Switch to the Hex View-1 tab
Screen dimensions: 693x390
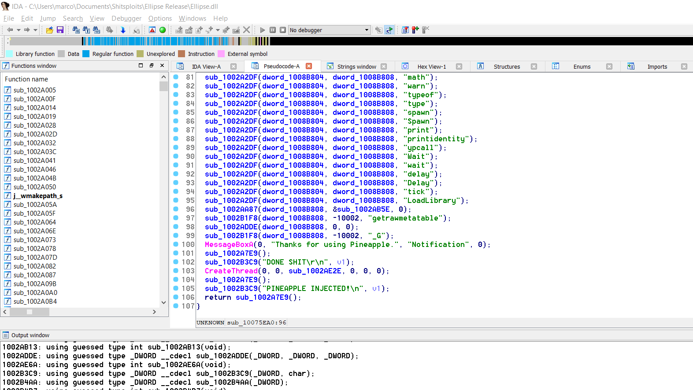coord(431,66)
